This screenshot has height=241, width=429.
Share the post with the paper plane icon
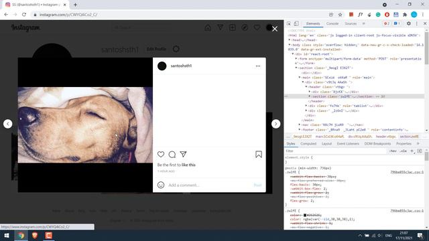coord(183,155)
